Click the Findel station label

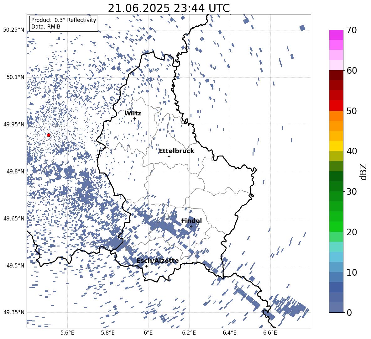coord(191,221)
